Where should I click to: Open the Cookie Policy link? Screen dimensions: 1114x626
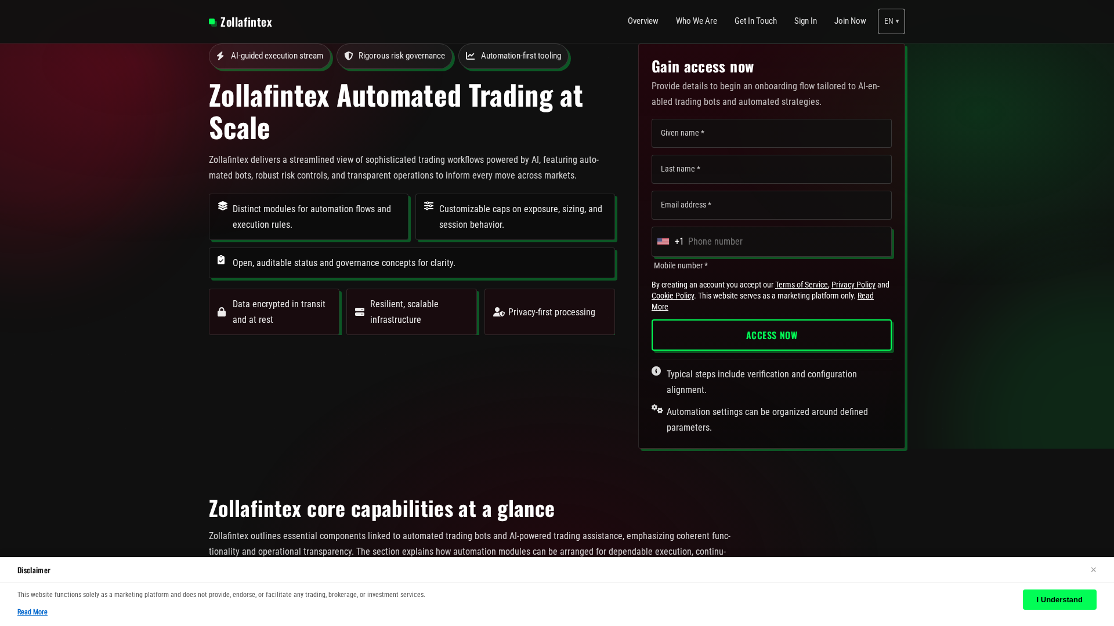tap(672, 296)
